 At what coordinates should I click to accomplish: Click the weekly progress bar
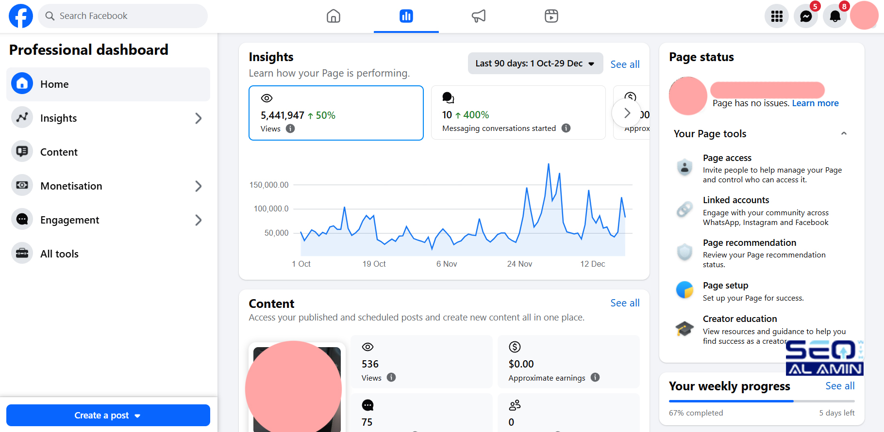(x=761, y=401)
